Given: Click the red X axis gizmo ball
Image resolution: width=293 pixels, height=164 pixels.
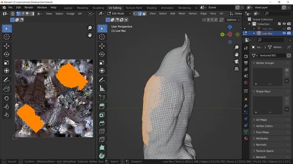Looking at the screenshot, I should click(x=230, y=35).
